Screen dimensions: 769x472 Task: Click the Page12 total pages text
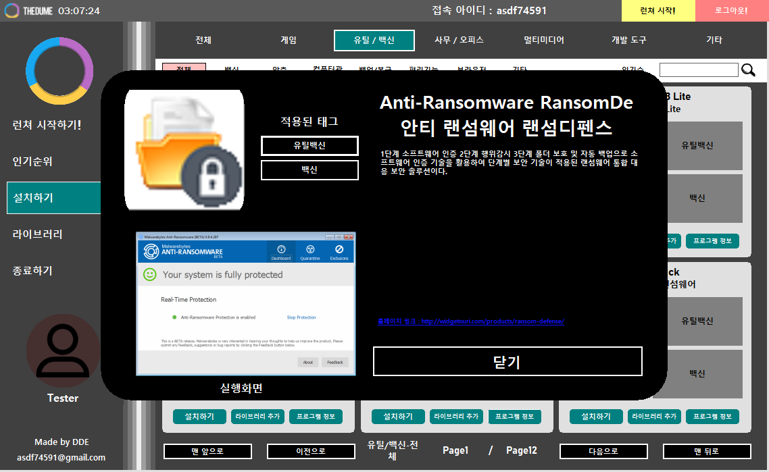pos(521,450)
